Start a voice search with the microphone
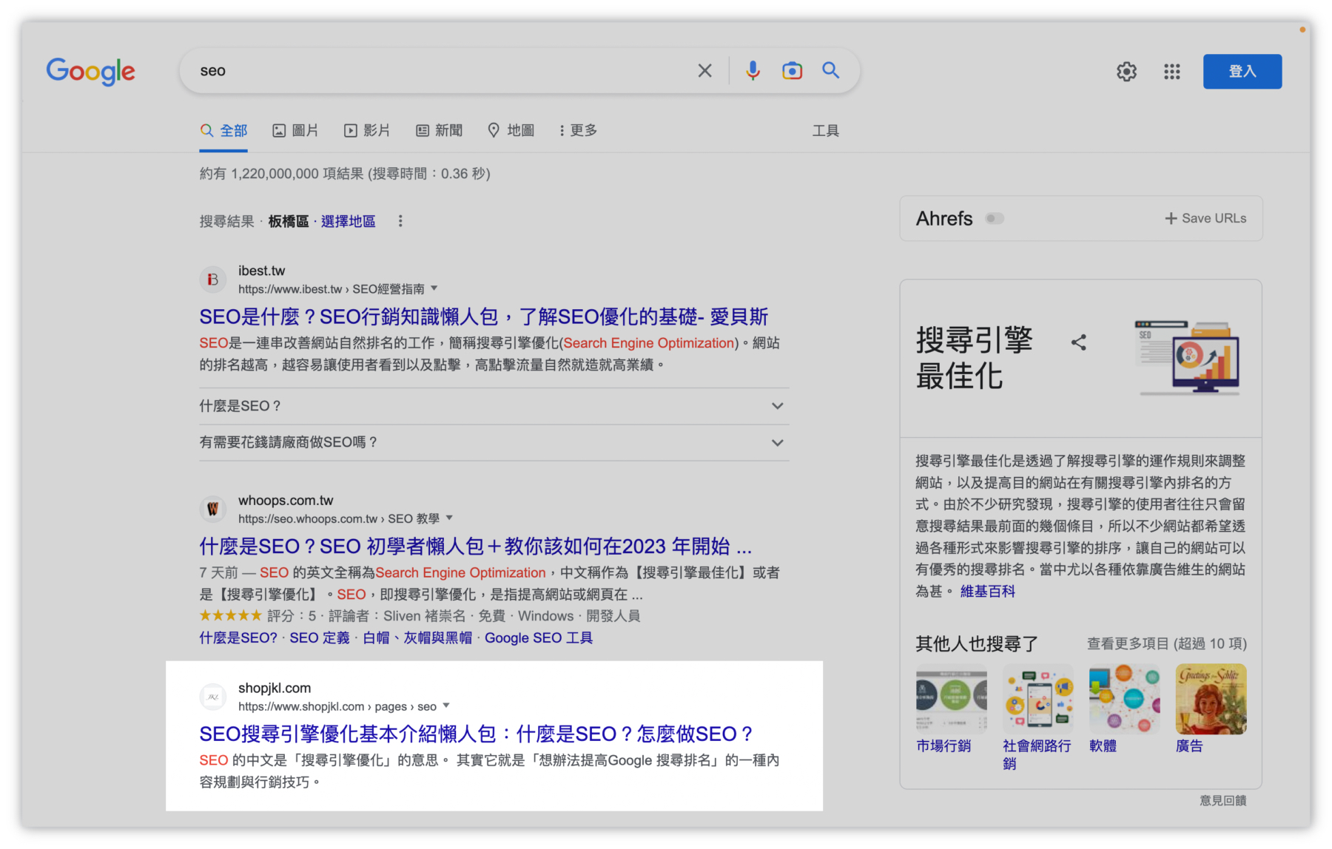Image resolution: width=1332 pixels, height=849 pixels. coord(753,70)
